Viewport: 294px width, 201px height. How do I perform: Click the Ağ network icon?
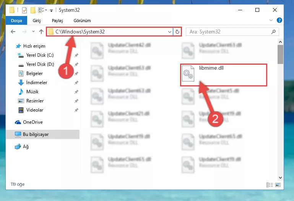coord(18,147)
